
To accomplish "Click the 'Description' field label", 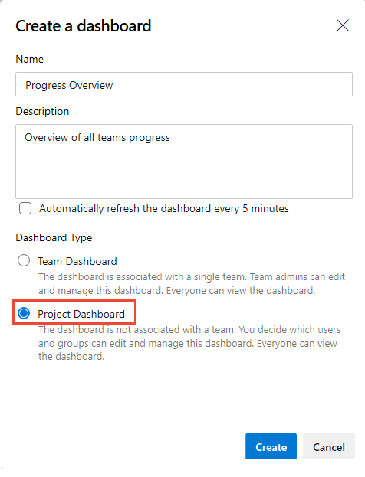I will pyautogui.click(x=42, y=111).
